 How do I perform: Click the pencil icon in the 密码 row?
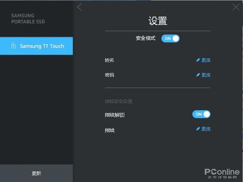pyautogui.click(x=198, y=75)
